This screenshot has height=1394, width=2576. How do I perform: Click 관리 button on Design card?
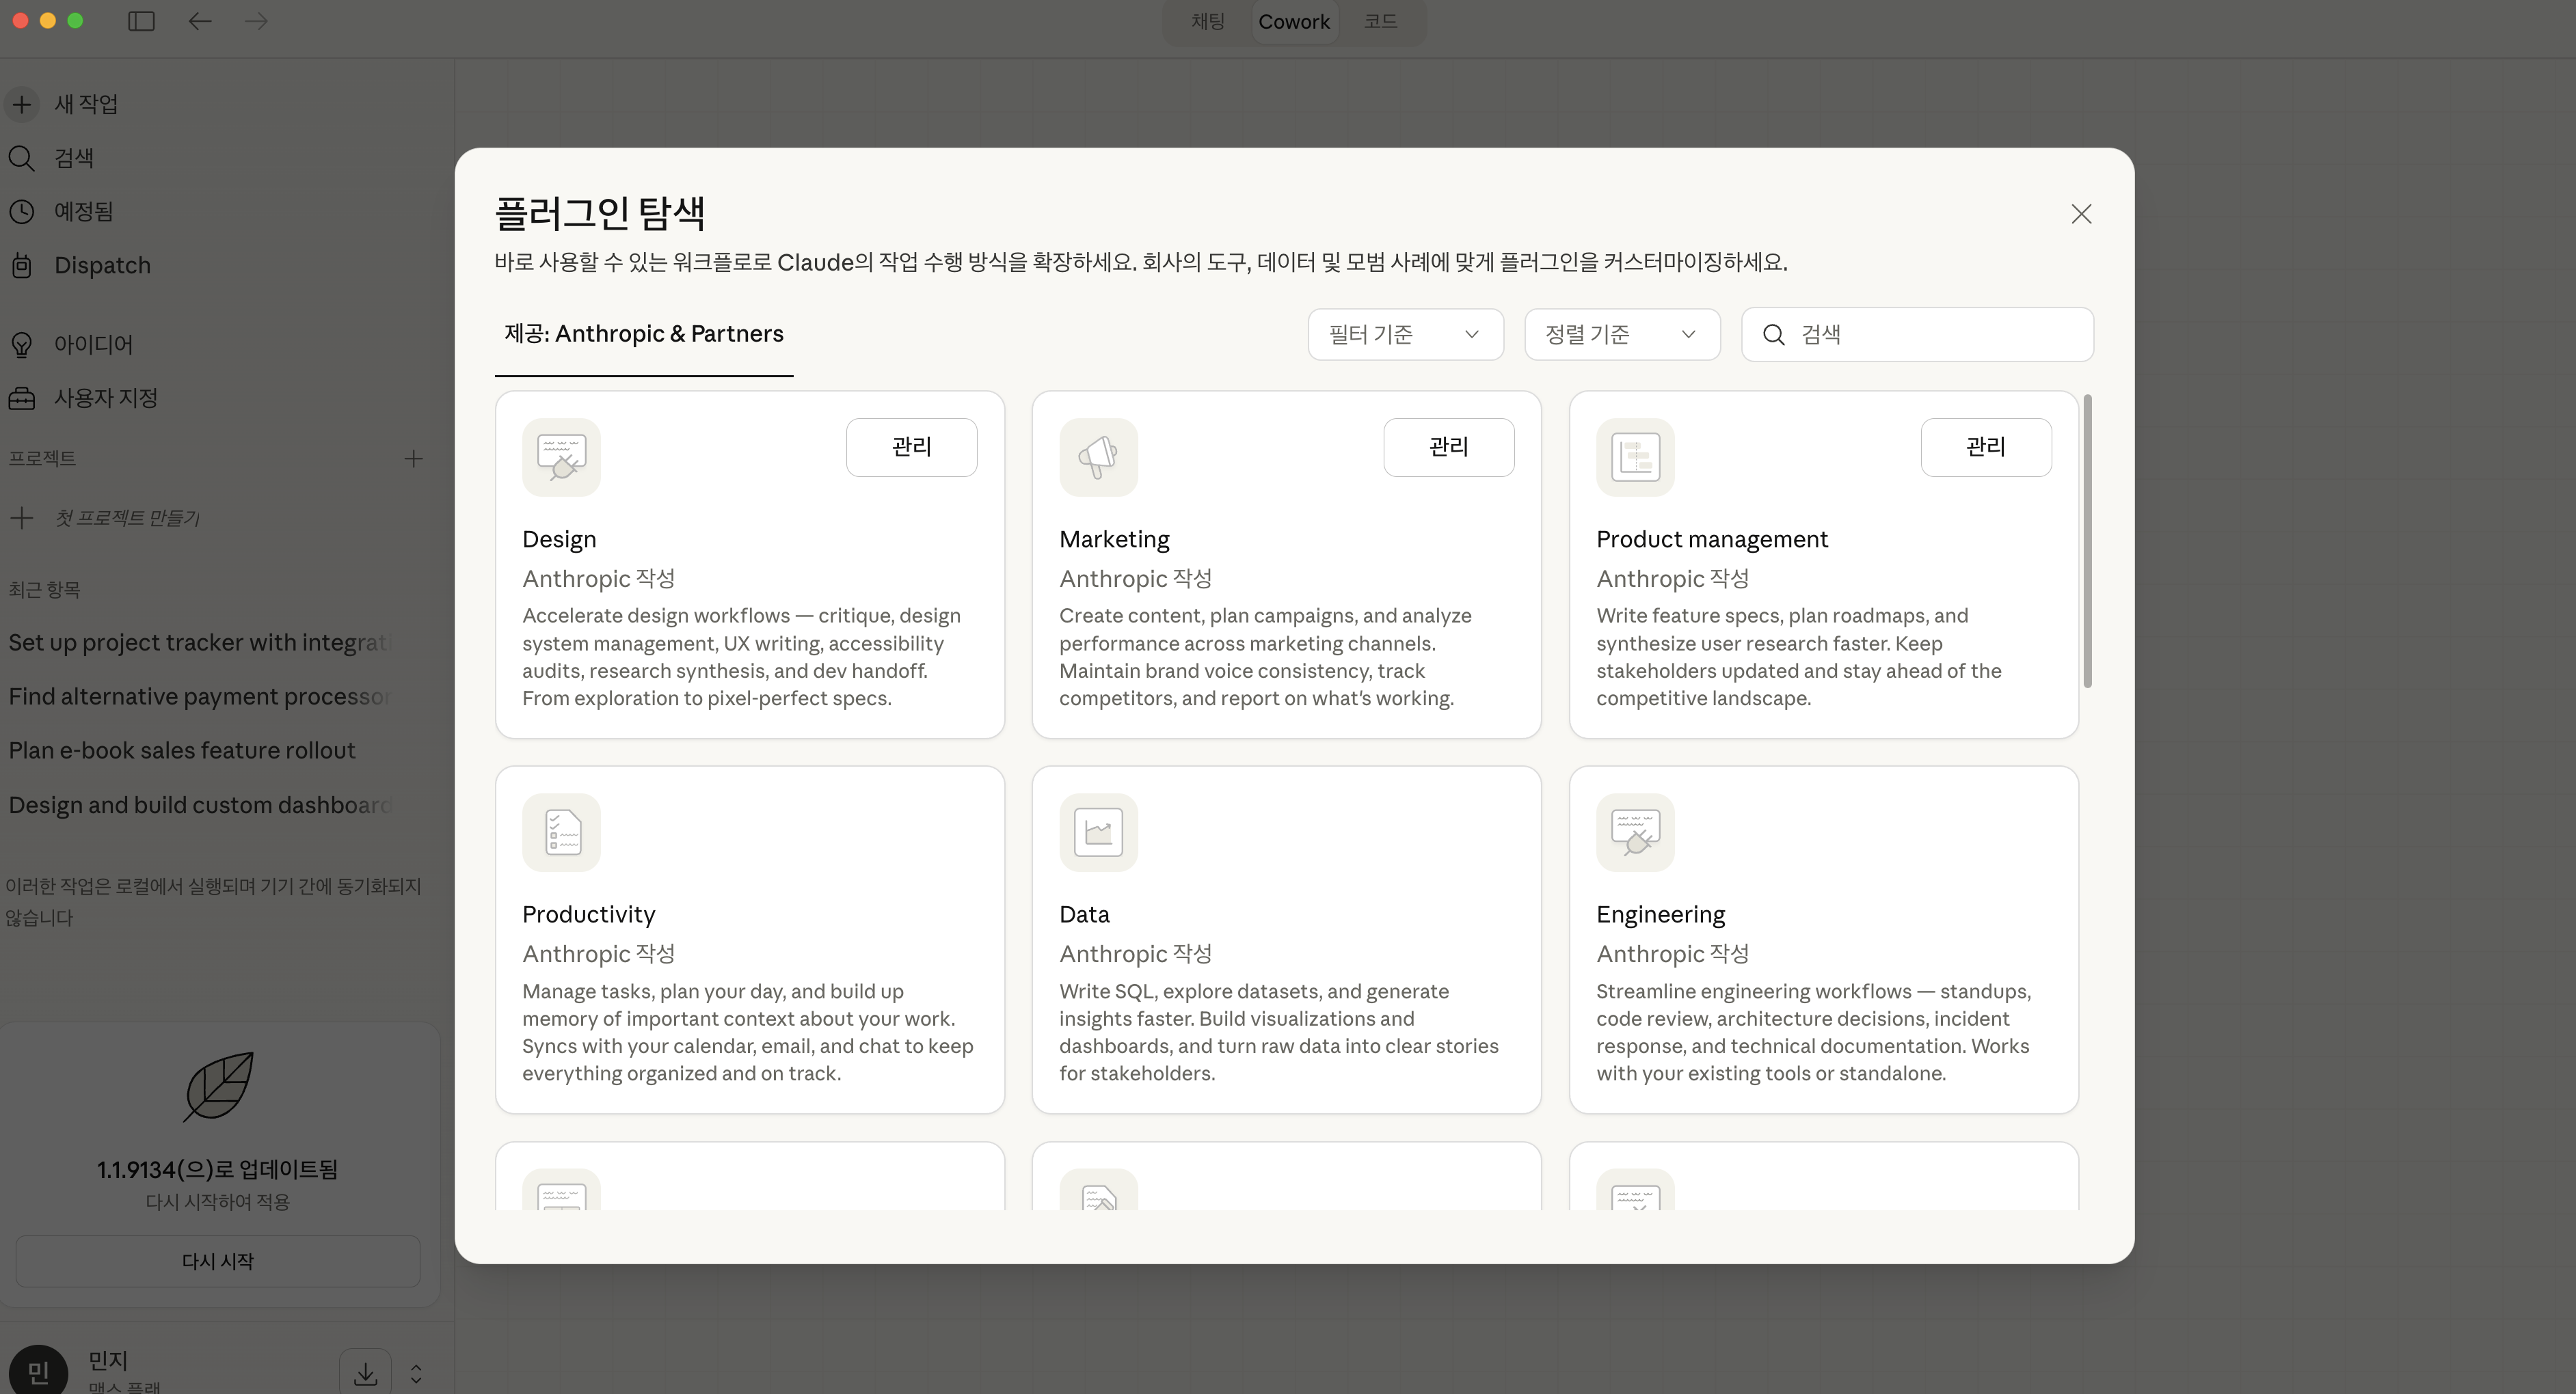(x=911, y=447)
